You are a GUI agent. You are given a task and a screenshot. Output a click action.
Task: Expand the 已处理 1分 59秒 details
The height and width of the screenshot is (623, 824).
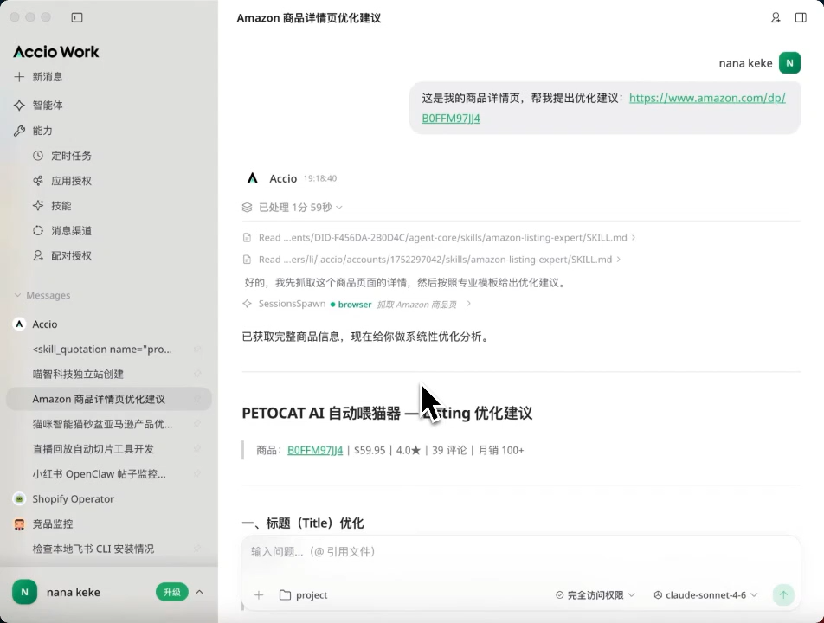tap(300, 207)
